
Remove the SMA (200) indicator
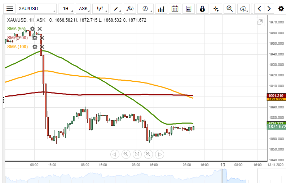click(x=42, y=37)
